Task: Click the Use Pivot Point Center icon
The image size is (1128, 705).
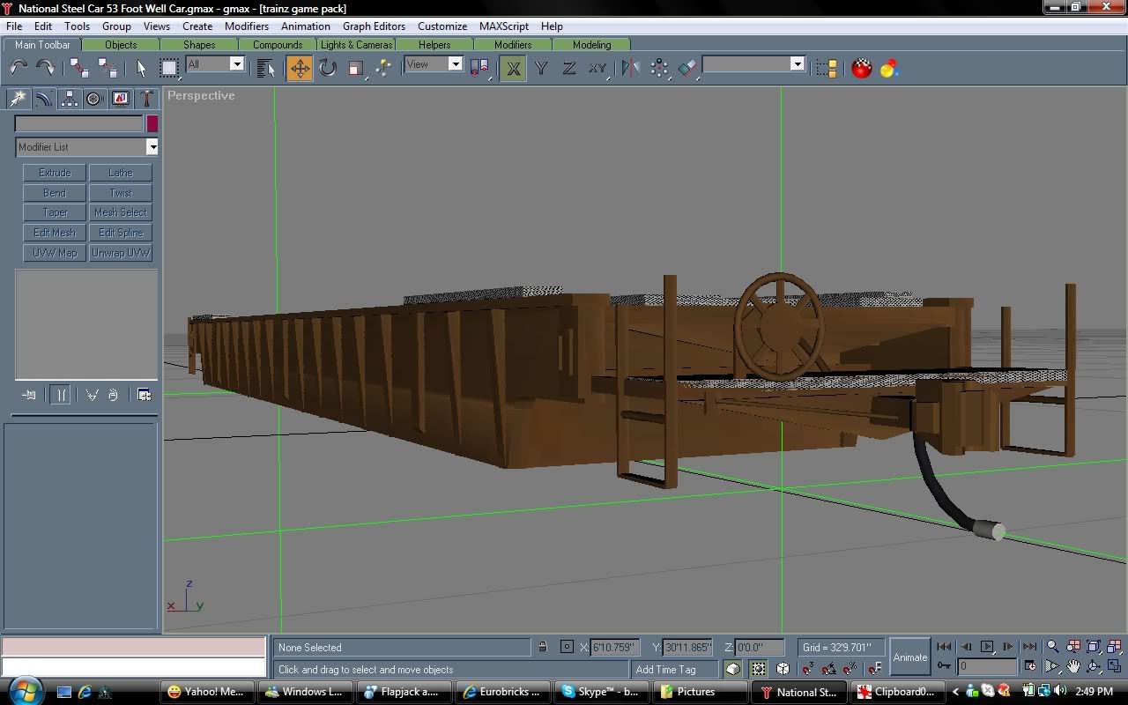Action: pos(479,68)
